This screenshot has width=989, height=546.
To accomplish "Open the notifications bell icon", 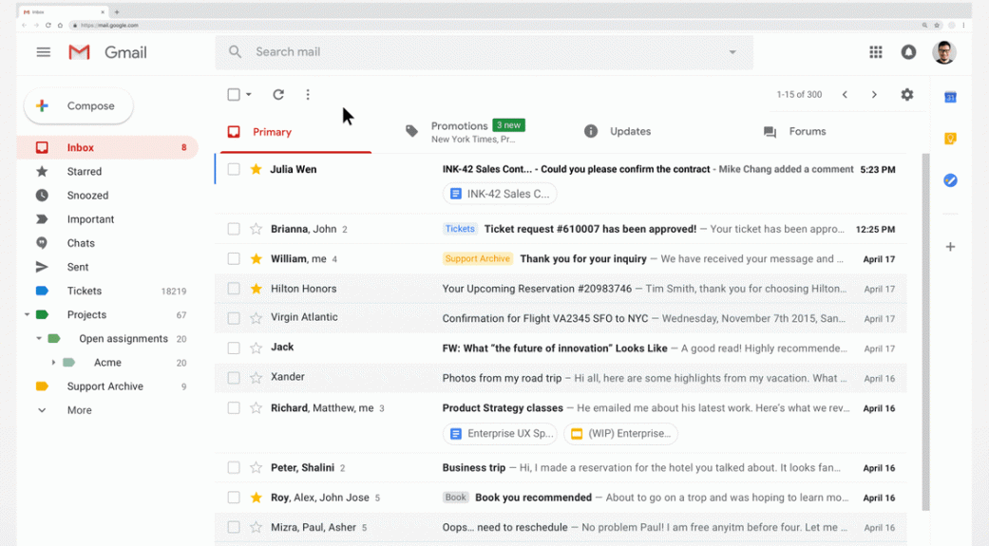I will [908, 52].
